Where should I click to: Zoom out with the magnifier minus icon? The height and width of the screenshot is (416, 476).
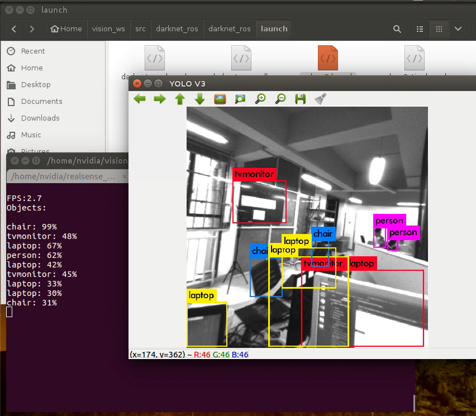click(x=280, y=99)
